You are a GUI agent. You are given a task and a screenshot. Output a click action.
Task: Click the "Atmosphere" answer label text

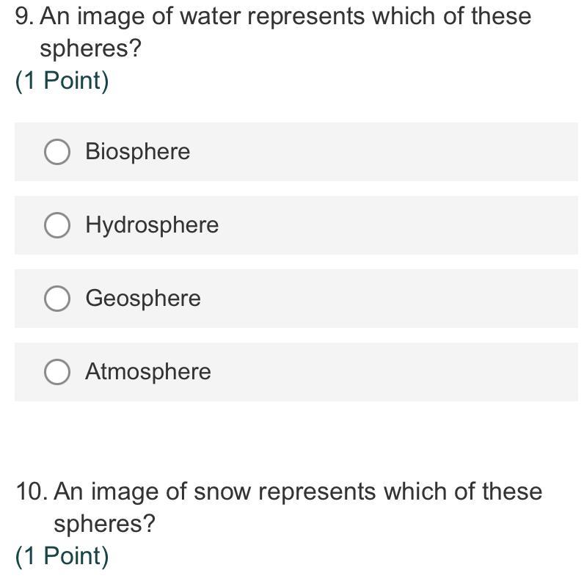click(148, 372)
